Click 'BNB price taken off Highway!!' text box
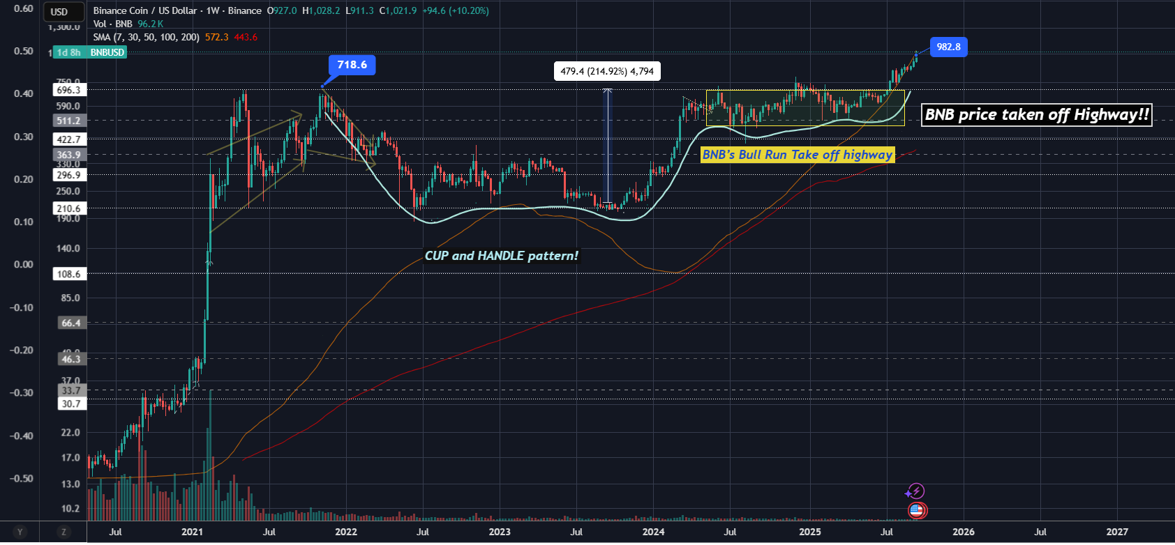 [x=1036, y=115]
